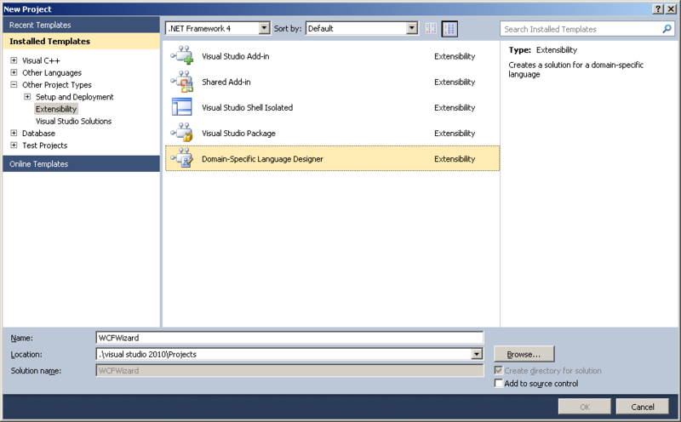
Task: Select Domain-Specific Language Designer name
Action: [262, 158]
